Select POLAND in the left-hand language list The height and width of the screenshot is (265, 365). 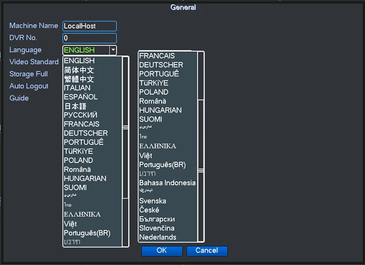coord(92,160)
